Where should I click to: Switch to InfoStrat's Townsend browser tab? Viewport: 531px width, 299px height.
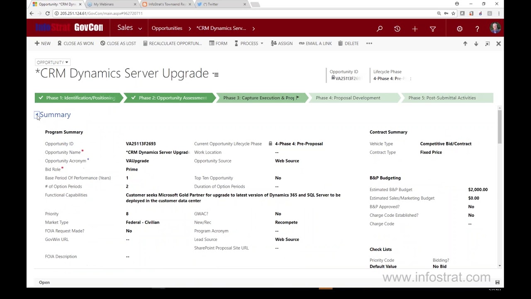pyautogui.click(x=166, y=4)
